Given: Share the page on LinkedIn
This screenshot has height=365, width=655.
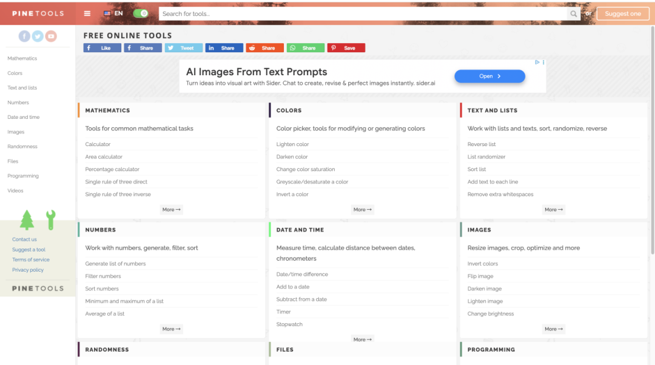Looking at the screenshot, I should pyautogui.click(x=224, y=48).
